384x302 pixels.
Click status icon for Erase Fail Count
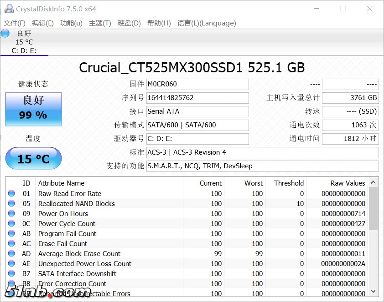click(x=11, y=244)
